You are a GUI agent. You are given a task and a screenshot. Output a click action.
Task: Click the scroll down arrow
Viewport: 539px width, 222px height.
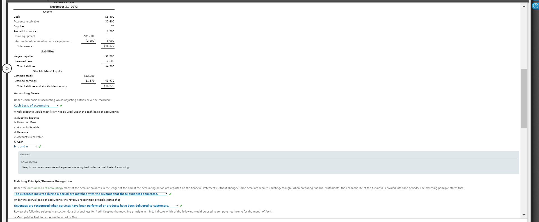pos(524,215)
